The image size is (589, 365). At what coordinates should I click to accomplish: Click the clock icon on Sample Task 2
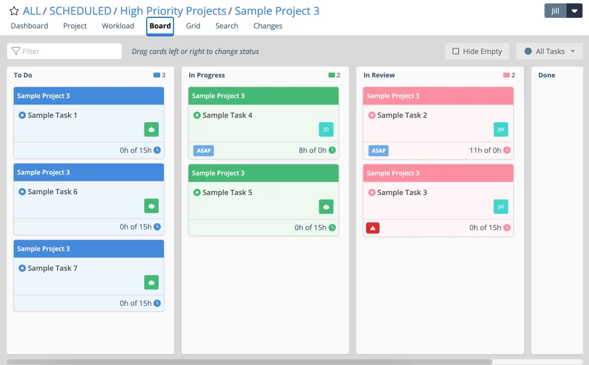click(507, 150)
